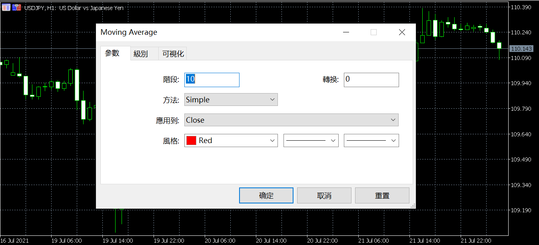Click the 重置 button
Screen dimensions: 539x245
click(382, 195)
